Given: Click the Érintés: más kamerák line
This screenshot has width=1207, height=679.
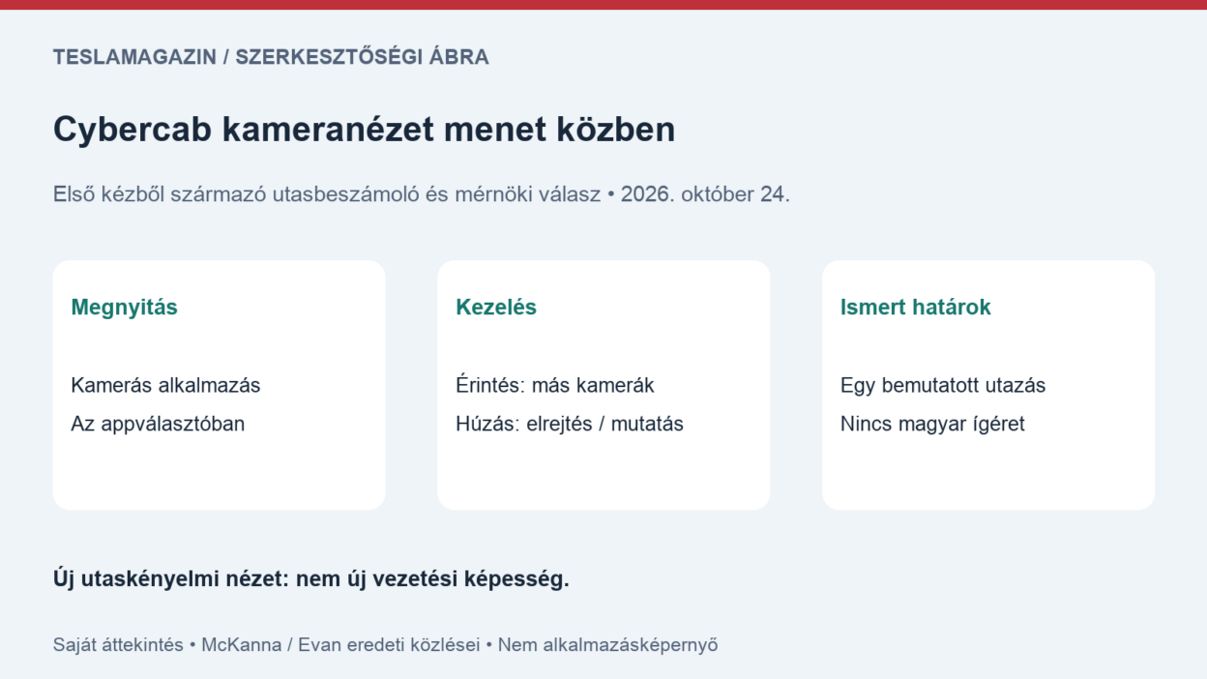Looking at the screenshot, I should pyautogui.click(x=555, y=385).
